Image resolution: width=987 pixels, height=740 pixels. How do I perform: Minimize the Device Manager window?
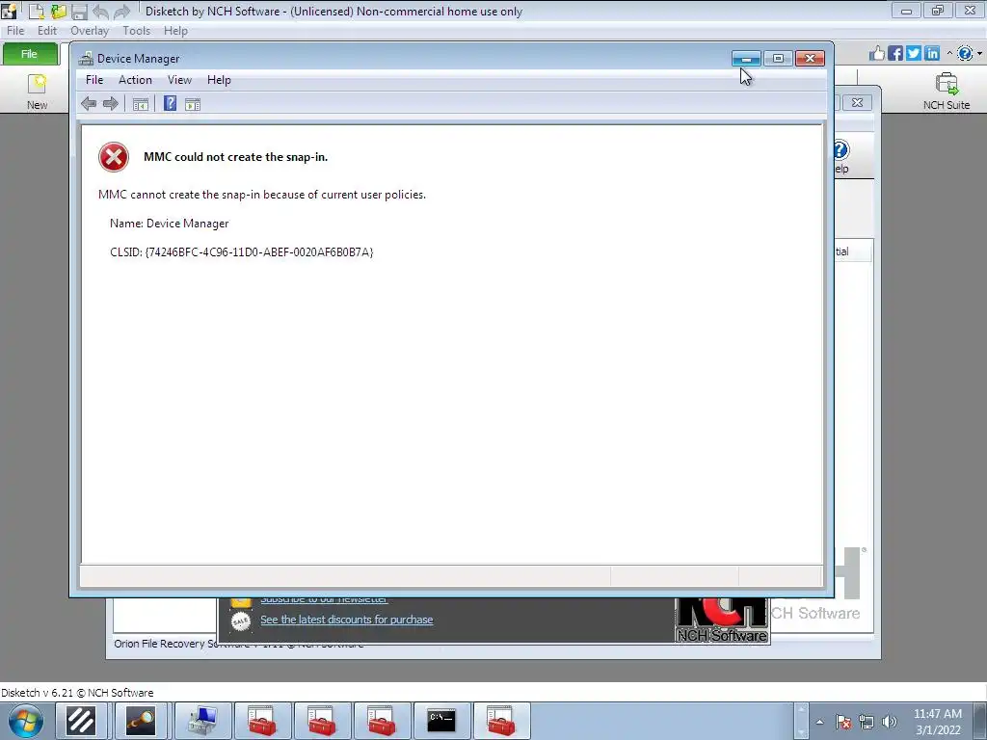[x=747, y=59]
